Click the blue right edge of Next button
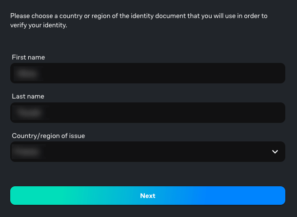The height and width of the screenshot is (217, 297). coord(276,196)
